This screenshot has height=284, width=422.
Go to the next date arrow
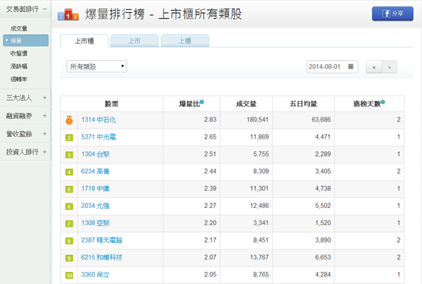pos(389,67)
